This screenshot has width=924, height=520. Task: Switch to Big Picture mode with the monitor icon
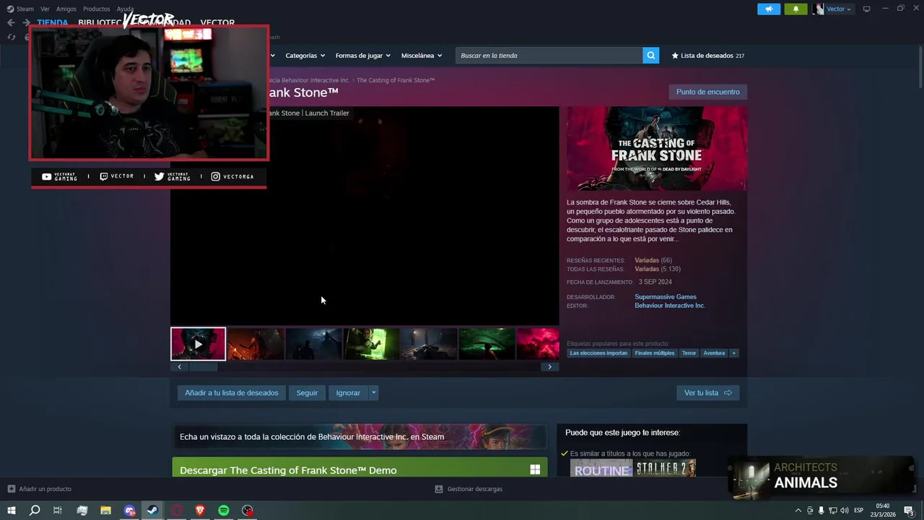[867, 9]
